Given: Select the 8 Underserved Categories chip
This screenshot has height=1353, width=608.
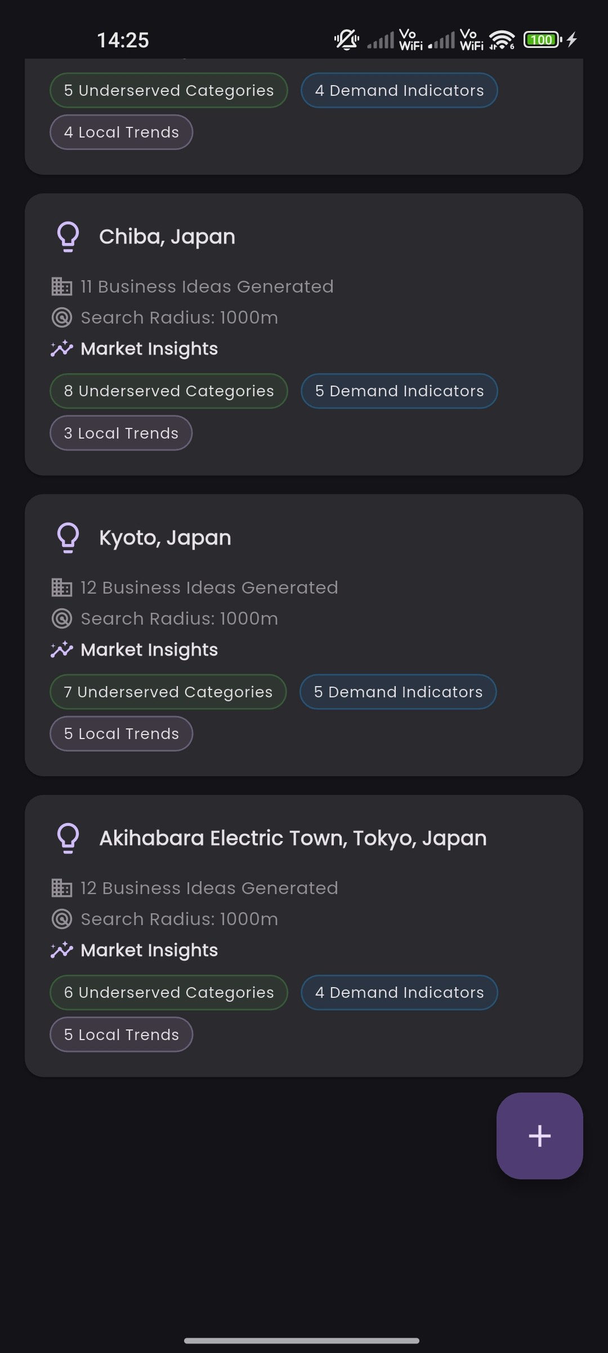Looking at the screenshot, I should tap(169, 391).
